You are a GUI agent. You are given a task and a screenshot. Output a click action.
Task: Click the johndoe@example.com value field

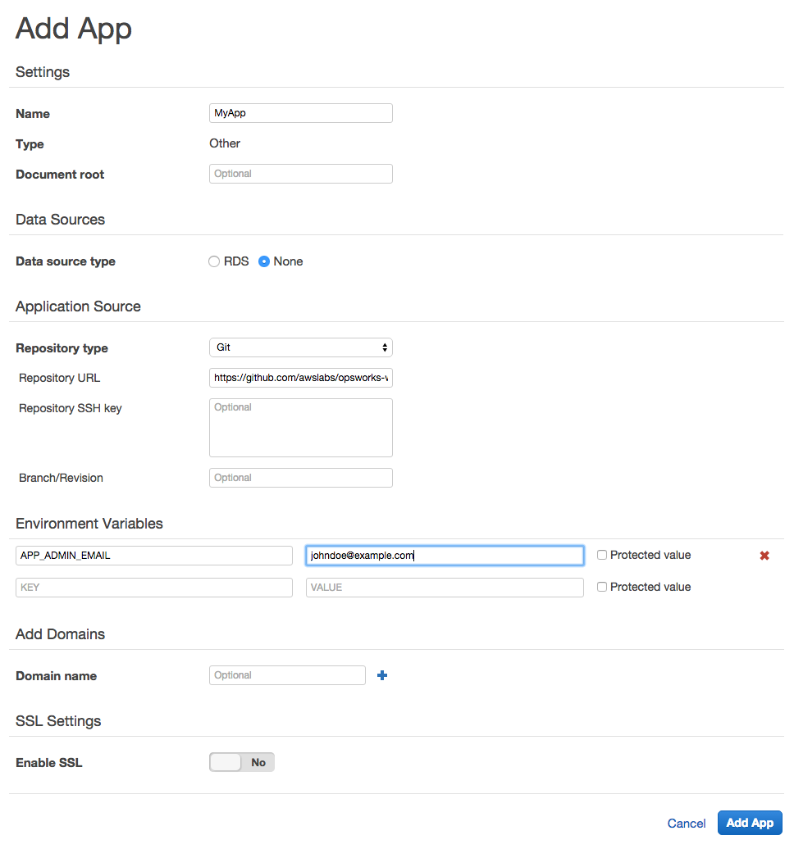click(x=445, y=556)
